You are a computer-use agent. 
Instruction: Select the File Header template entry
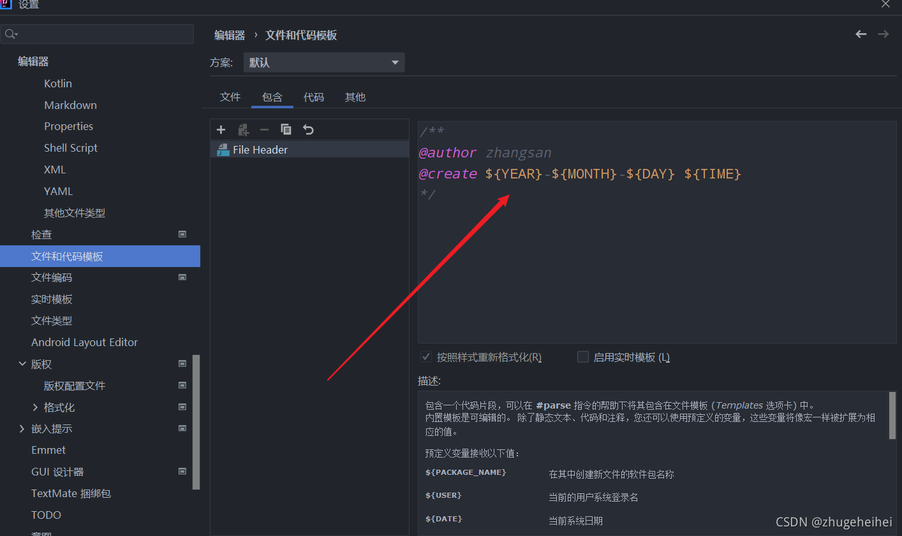(x=262, y=149)
